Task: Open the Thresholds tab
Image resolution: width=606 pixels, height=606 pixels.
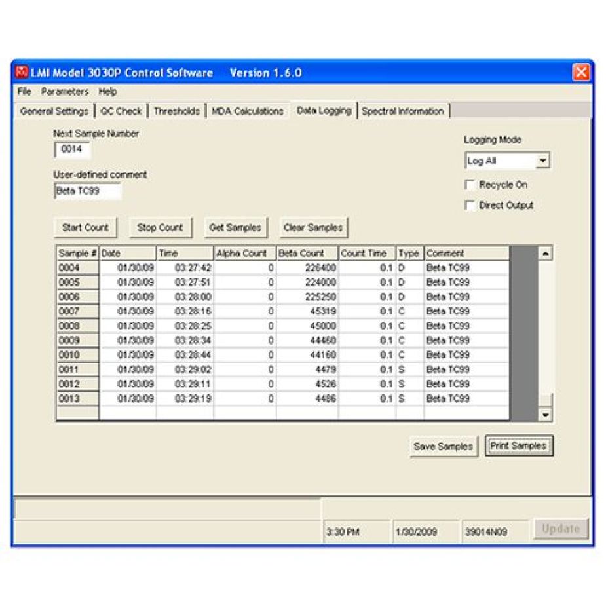Action: (x=177, y=111)
